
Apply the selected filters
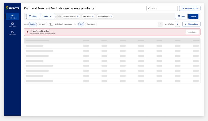(193, 16)
